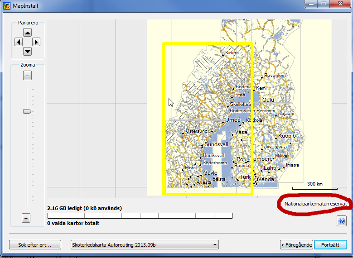Click the pan down arrow

[x=27, y=51]
